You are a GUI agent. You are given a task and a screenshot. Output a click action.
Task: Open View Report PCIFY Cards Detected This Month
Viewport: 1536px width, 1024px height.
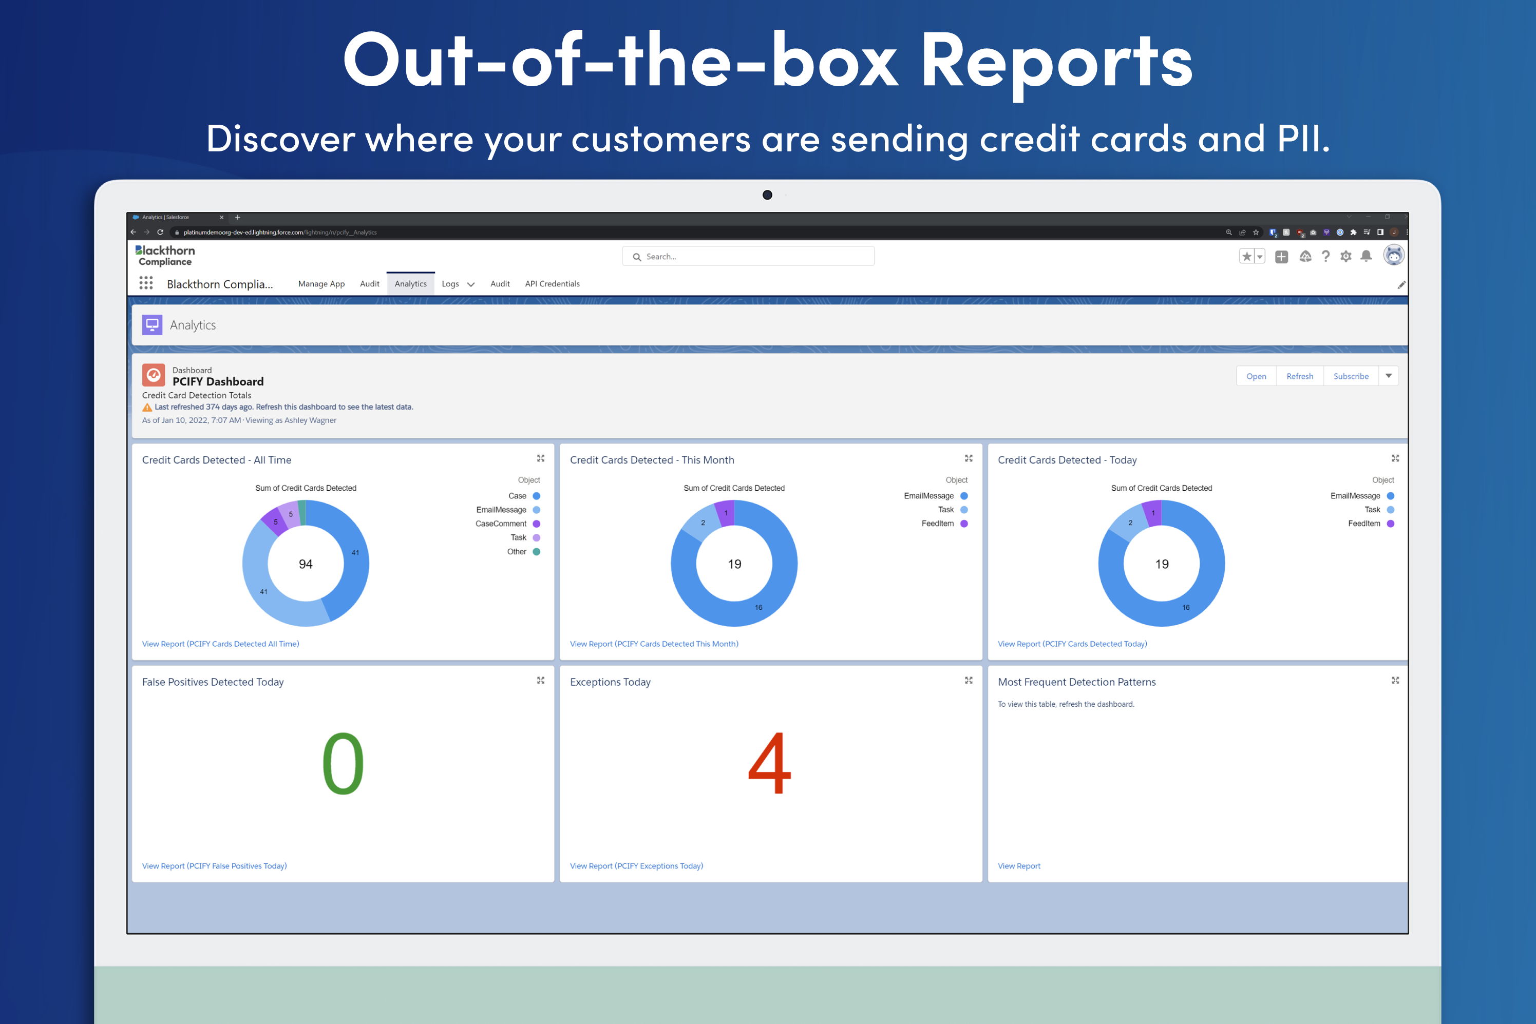point(654,644)
